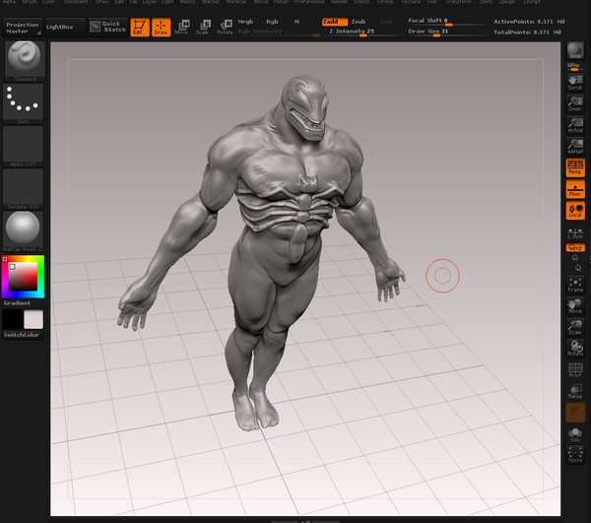Toggle Perspective (Persp) view
The image size is (591, 523).
click(x=575, y=167)
